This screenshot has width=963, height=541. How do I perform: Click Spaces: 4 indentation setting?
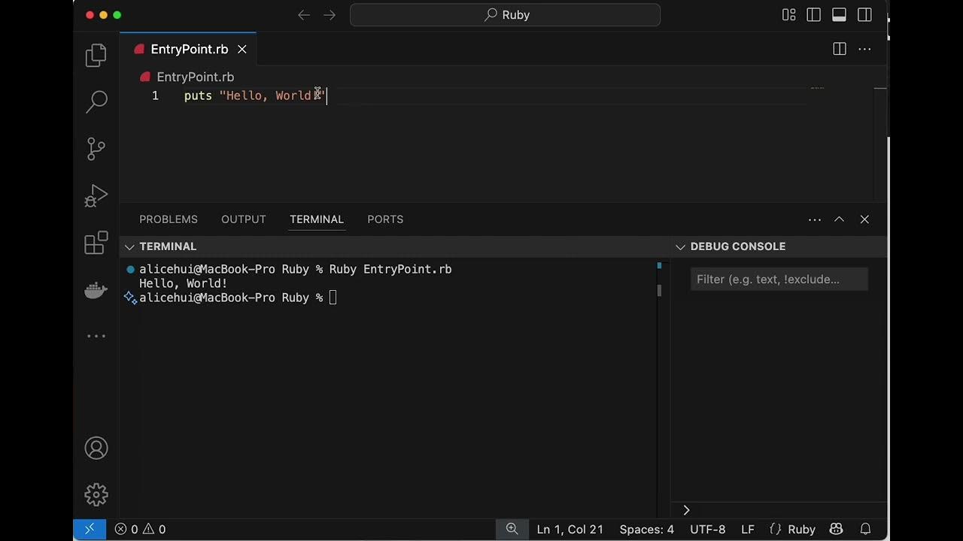click(646, 529)
